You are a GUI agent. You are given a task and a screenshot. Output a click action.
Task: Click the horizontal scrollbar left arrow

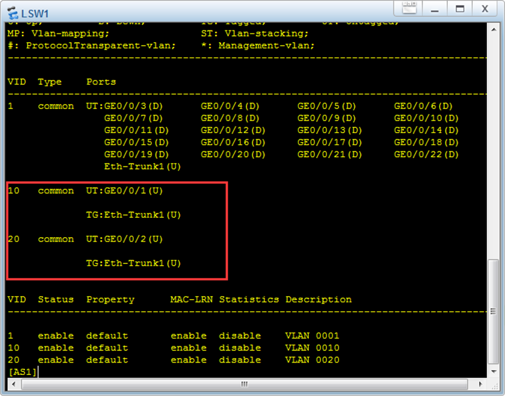(x=13, y=384)
